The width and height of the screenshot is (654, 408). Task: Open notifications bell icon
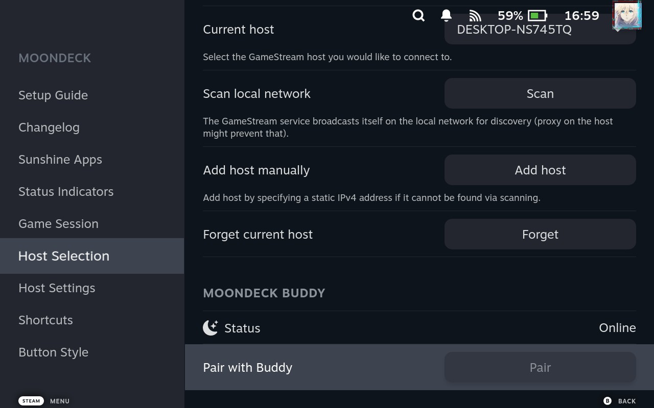coord(446,16)
